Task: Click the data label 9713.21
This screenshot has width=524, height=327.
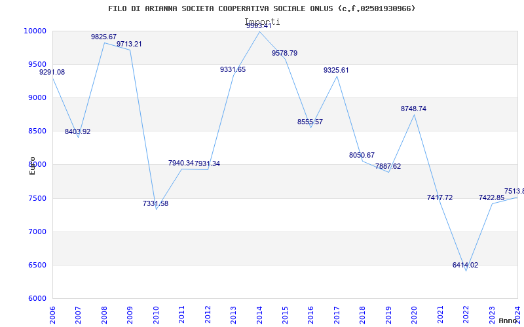Action: [x=129, y=44]
